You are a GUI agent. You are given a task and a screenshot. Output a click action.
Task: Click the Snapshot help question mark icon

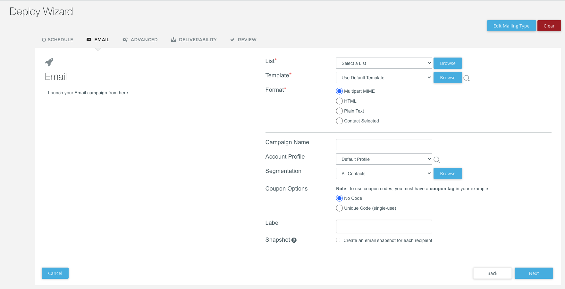(x=294, y=240)
